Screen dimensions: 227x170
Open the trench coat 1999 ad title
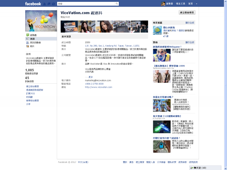point(169,66)
